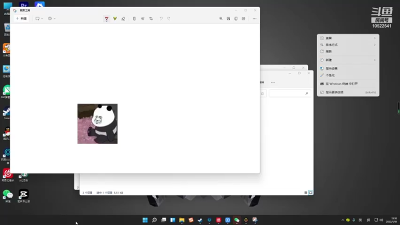
Task: Click the File Explorer search box
Action: pyautogui.click(x=289, y=93)
